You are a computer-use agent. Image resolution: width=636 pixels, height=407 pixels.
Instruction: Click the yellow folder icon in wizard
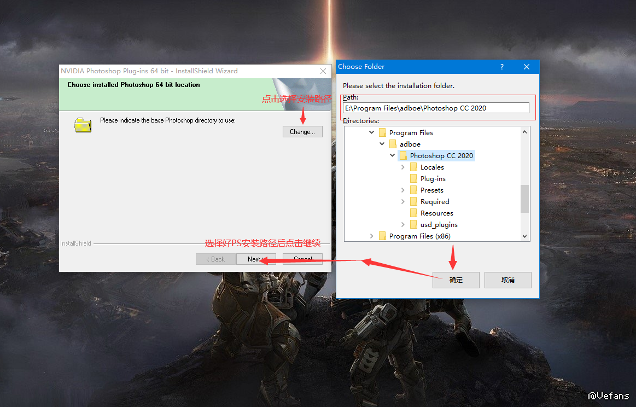[83, 125]
